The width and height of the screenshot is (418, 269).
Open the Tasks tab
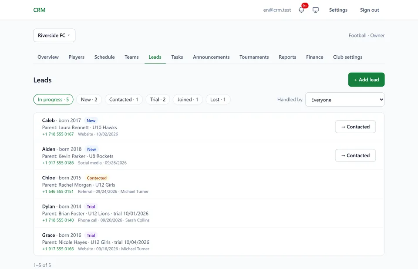tap(177, 57)
